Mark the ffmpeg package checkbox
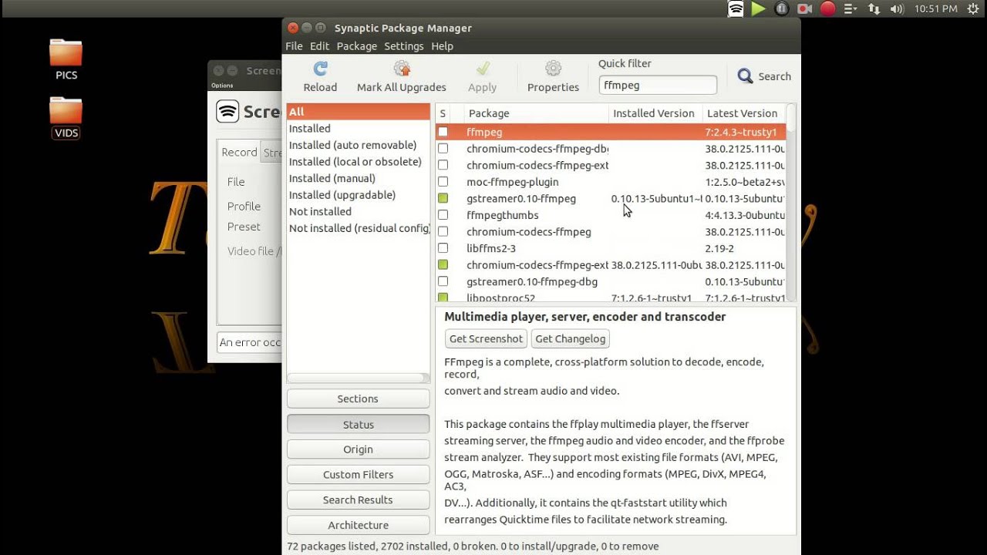Screen dimensions: 987x555 443,132
